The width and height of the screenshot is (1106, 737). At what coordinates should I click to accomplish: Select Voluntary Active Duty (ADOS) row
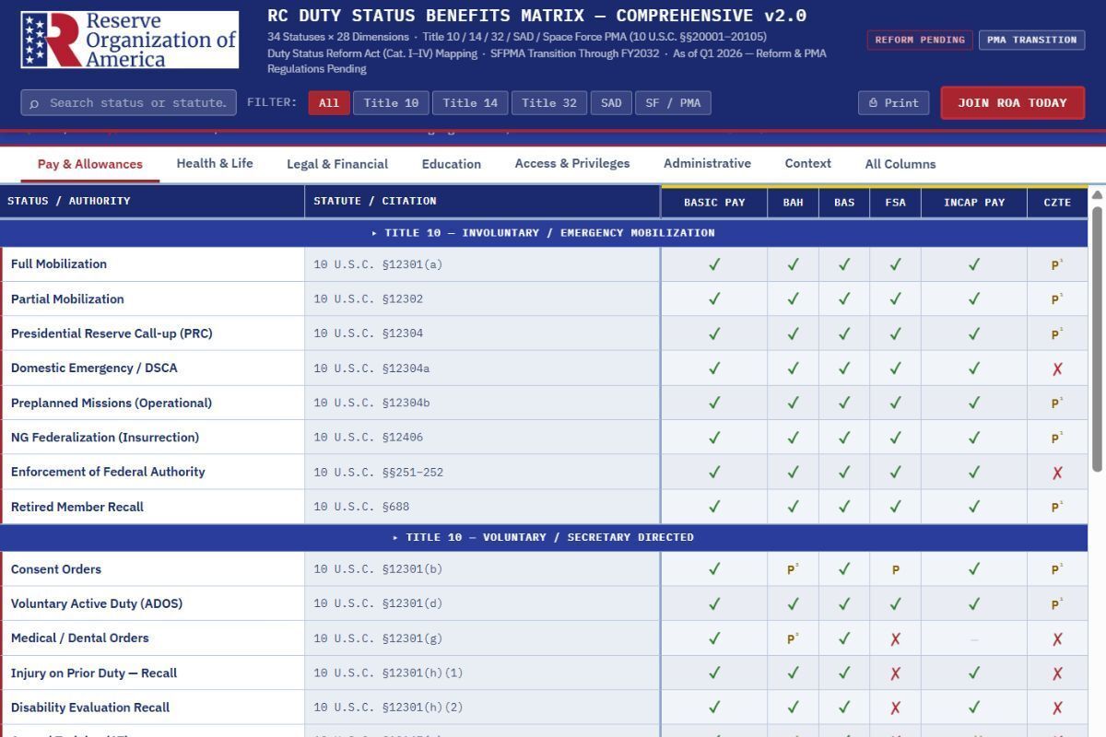(544, 603)
